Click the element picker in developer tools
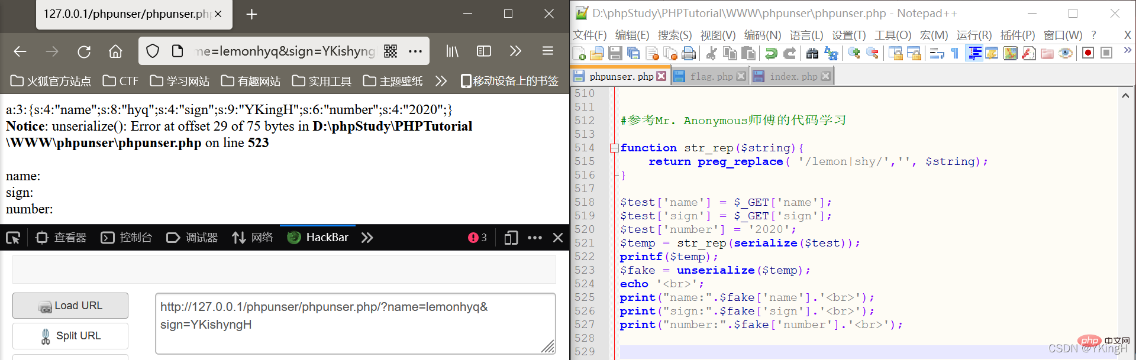 [x=13, y=238]
